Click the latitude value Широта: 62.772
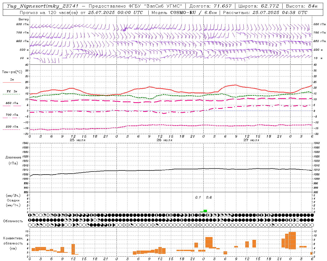 [x=259, y=6]
